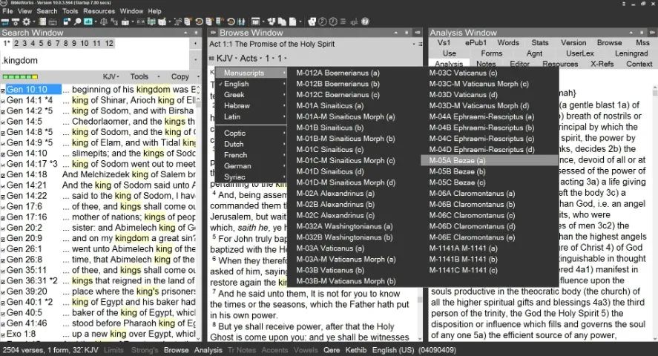658x356 pixels.
Task: Click the blank page toolbar icon
Action: (292, 22)
